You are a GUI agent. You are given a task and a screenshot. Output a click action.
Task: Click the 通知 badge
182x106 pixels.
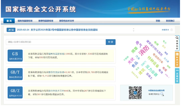tap(11, 30)
